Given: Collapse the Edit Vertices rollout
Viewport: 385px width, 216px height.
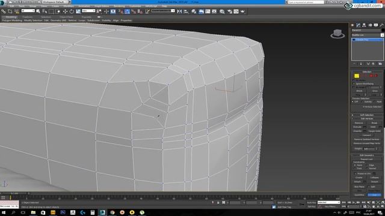Looking at the screenshot, I should pyautogui.click(x=367, y=119).
